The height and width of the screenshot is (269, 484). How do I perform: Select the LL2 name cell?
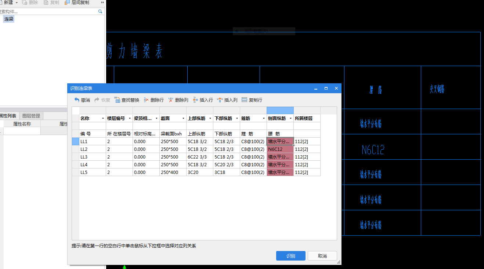[x=93, y=149]
